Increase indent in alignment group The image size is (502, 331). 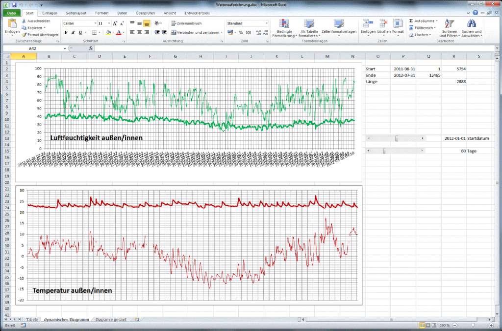164,33
